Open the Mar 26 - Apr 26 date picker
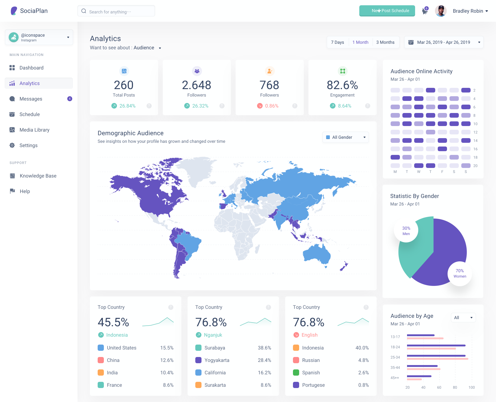Viewport: 496px width, 402px height. (444, 42)
